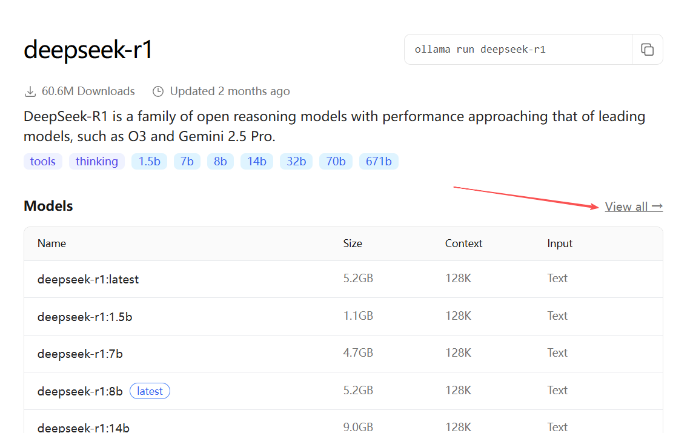The image size is (693, 433).
Task: Click the clock icon next to Updated
Action: 157,91
